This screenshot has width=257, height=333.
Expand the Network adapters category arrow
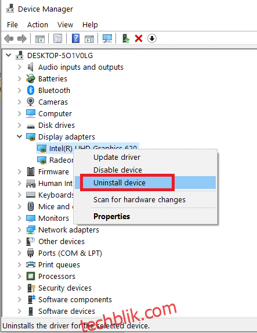coord(20,230)
